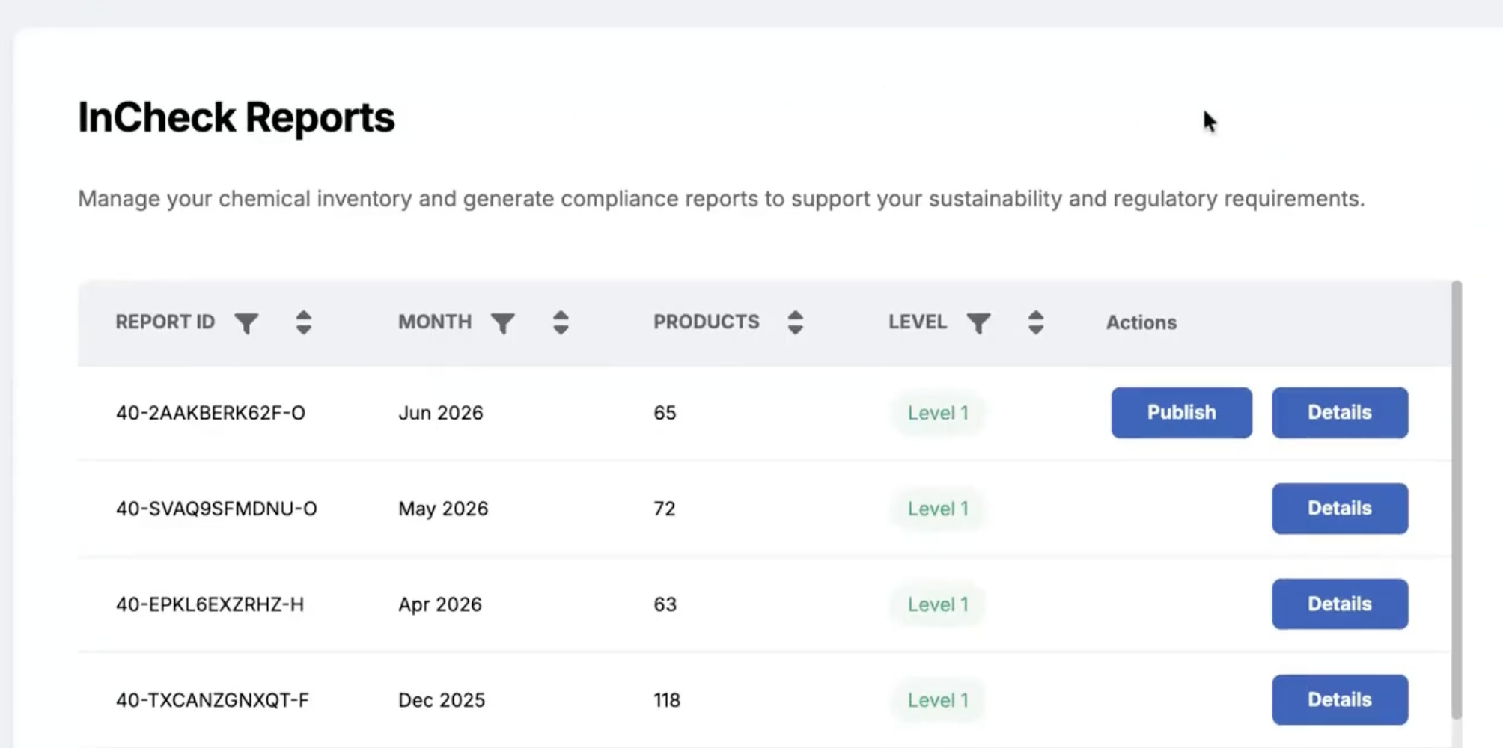Click the MONTH column header label
The height and width of the screenshot is (748, 1503).
(x=435, y=322)
